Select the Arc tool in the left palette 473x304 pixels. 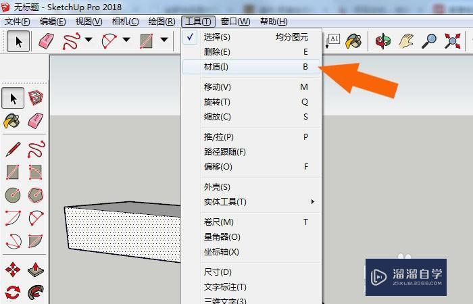[13, 218]
